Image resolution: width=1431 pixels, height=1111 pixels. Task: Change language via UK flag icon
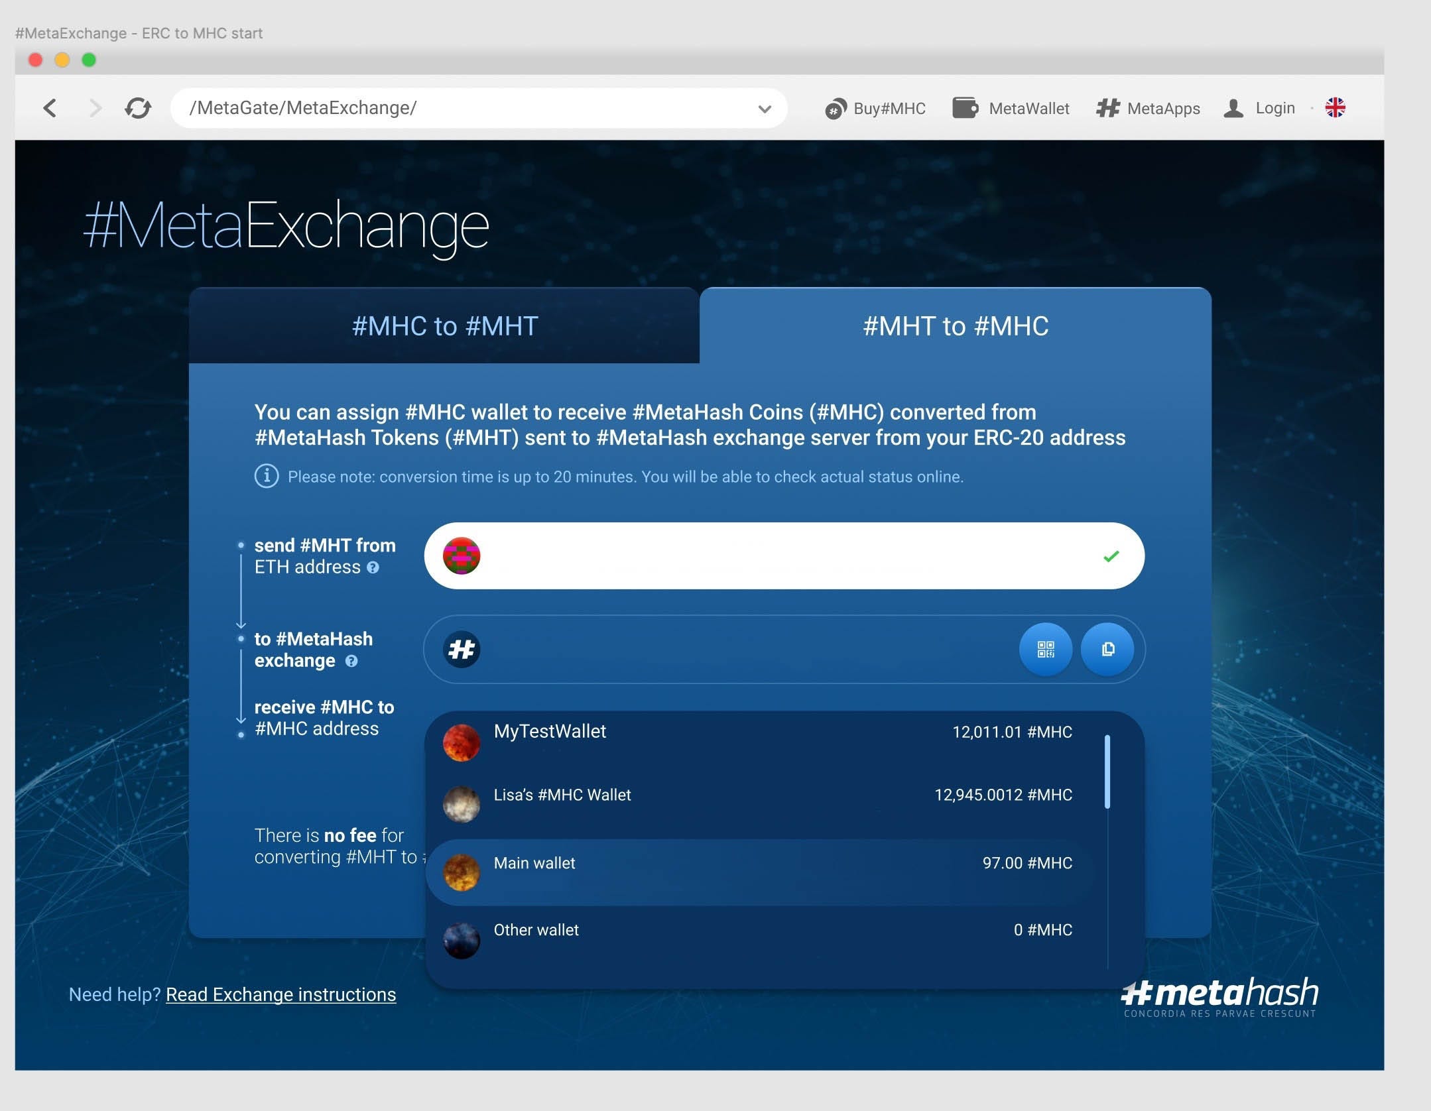[1335, 107]
